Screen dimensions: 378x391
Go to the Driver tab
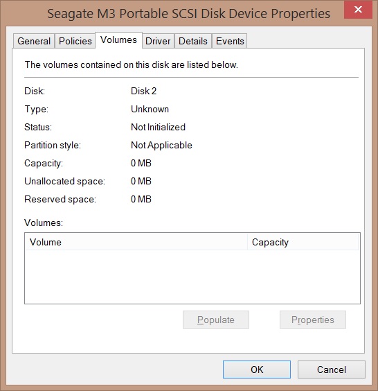[x=158, y=41]
